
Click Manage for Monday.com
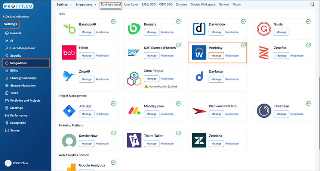coord(151,114)
